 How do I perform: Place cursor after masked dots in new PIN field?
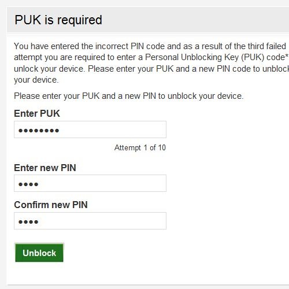pyautogui.click(x=39, y=184)
